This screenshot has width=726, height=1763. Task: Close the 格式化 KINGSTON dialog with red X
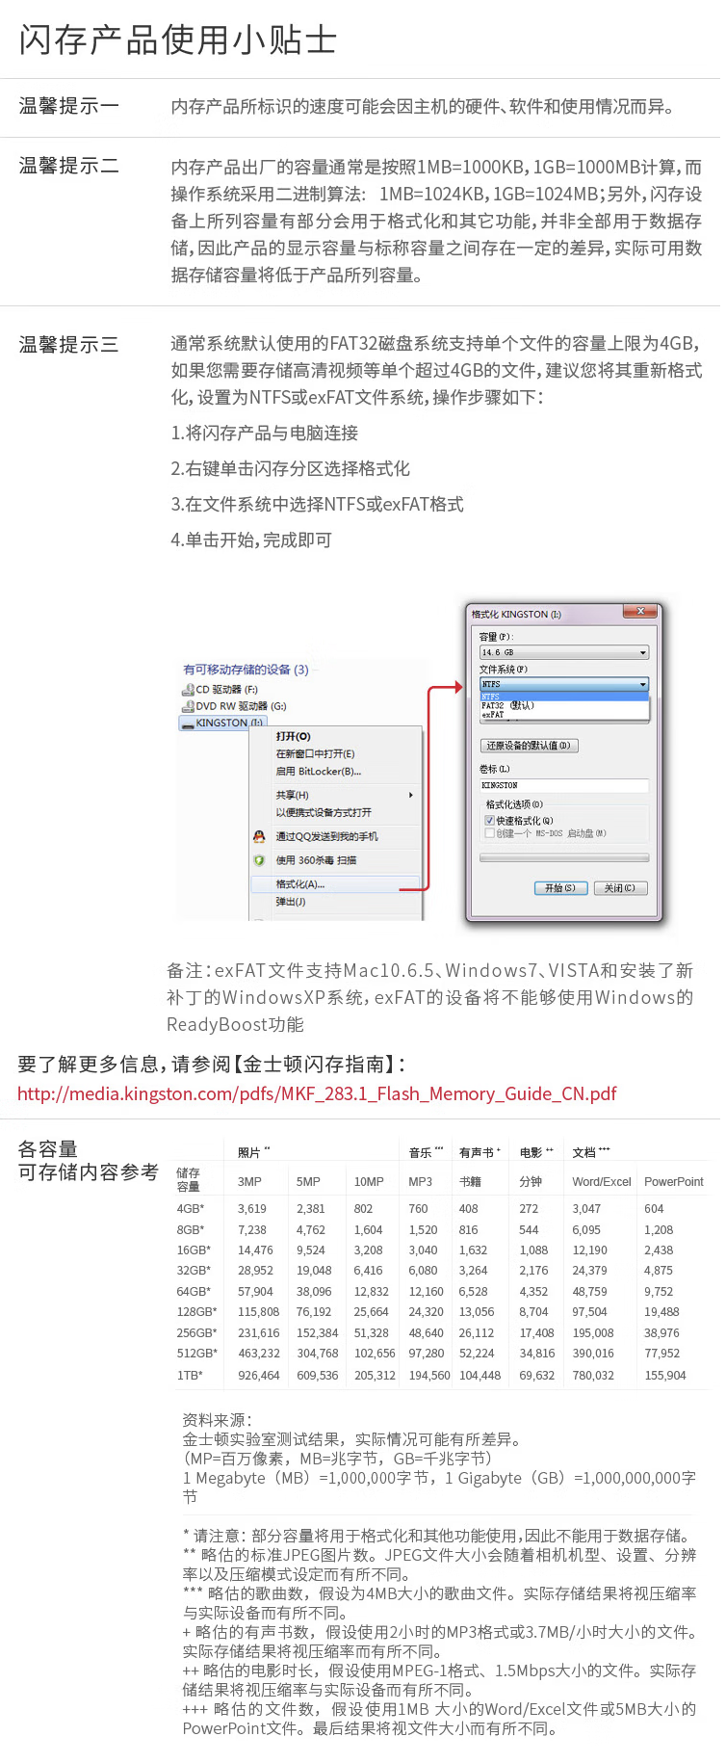640,611
